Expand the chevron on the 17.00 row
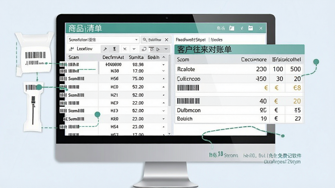Viewport: 335px width, 188px height. [x=164, y=71]
